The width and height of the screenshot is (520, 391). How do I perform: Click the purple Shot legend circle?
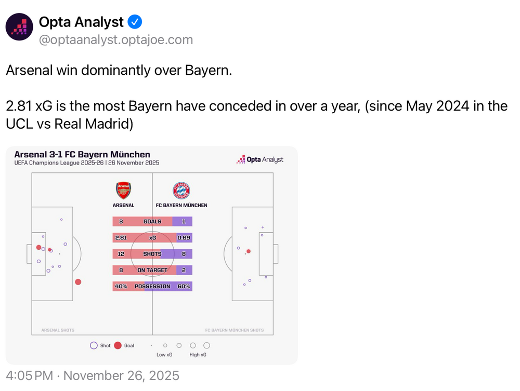tap(94, 345)
